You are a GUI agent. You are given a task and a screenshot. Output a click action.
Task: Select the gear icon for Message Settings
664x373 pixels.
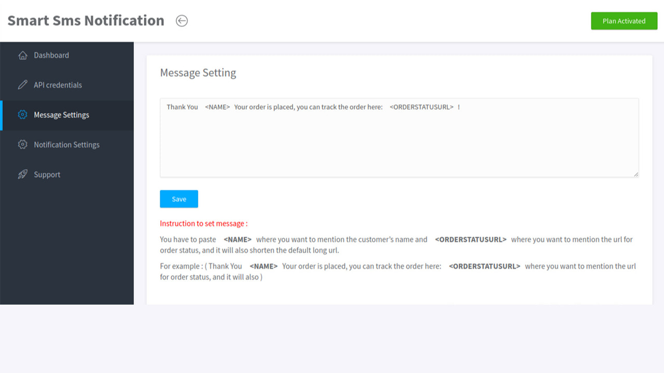(22, 115)
